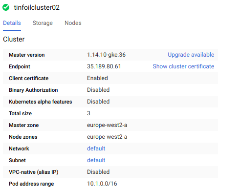240x189 pixels.
Task: Click the Node zones europe-west2-a value
Action: pos(107,137)
